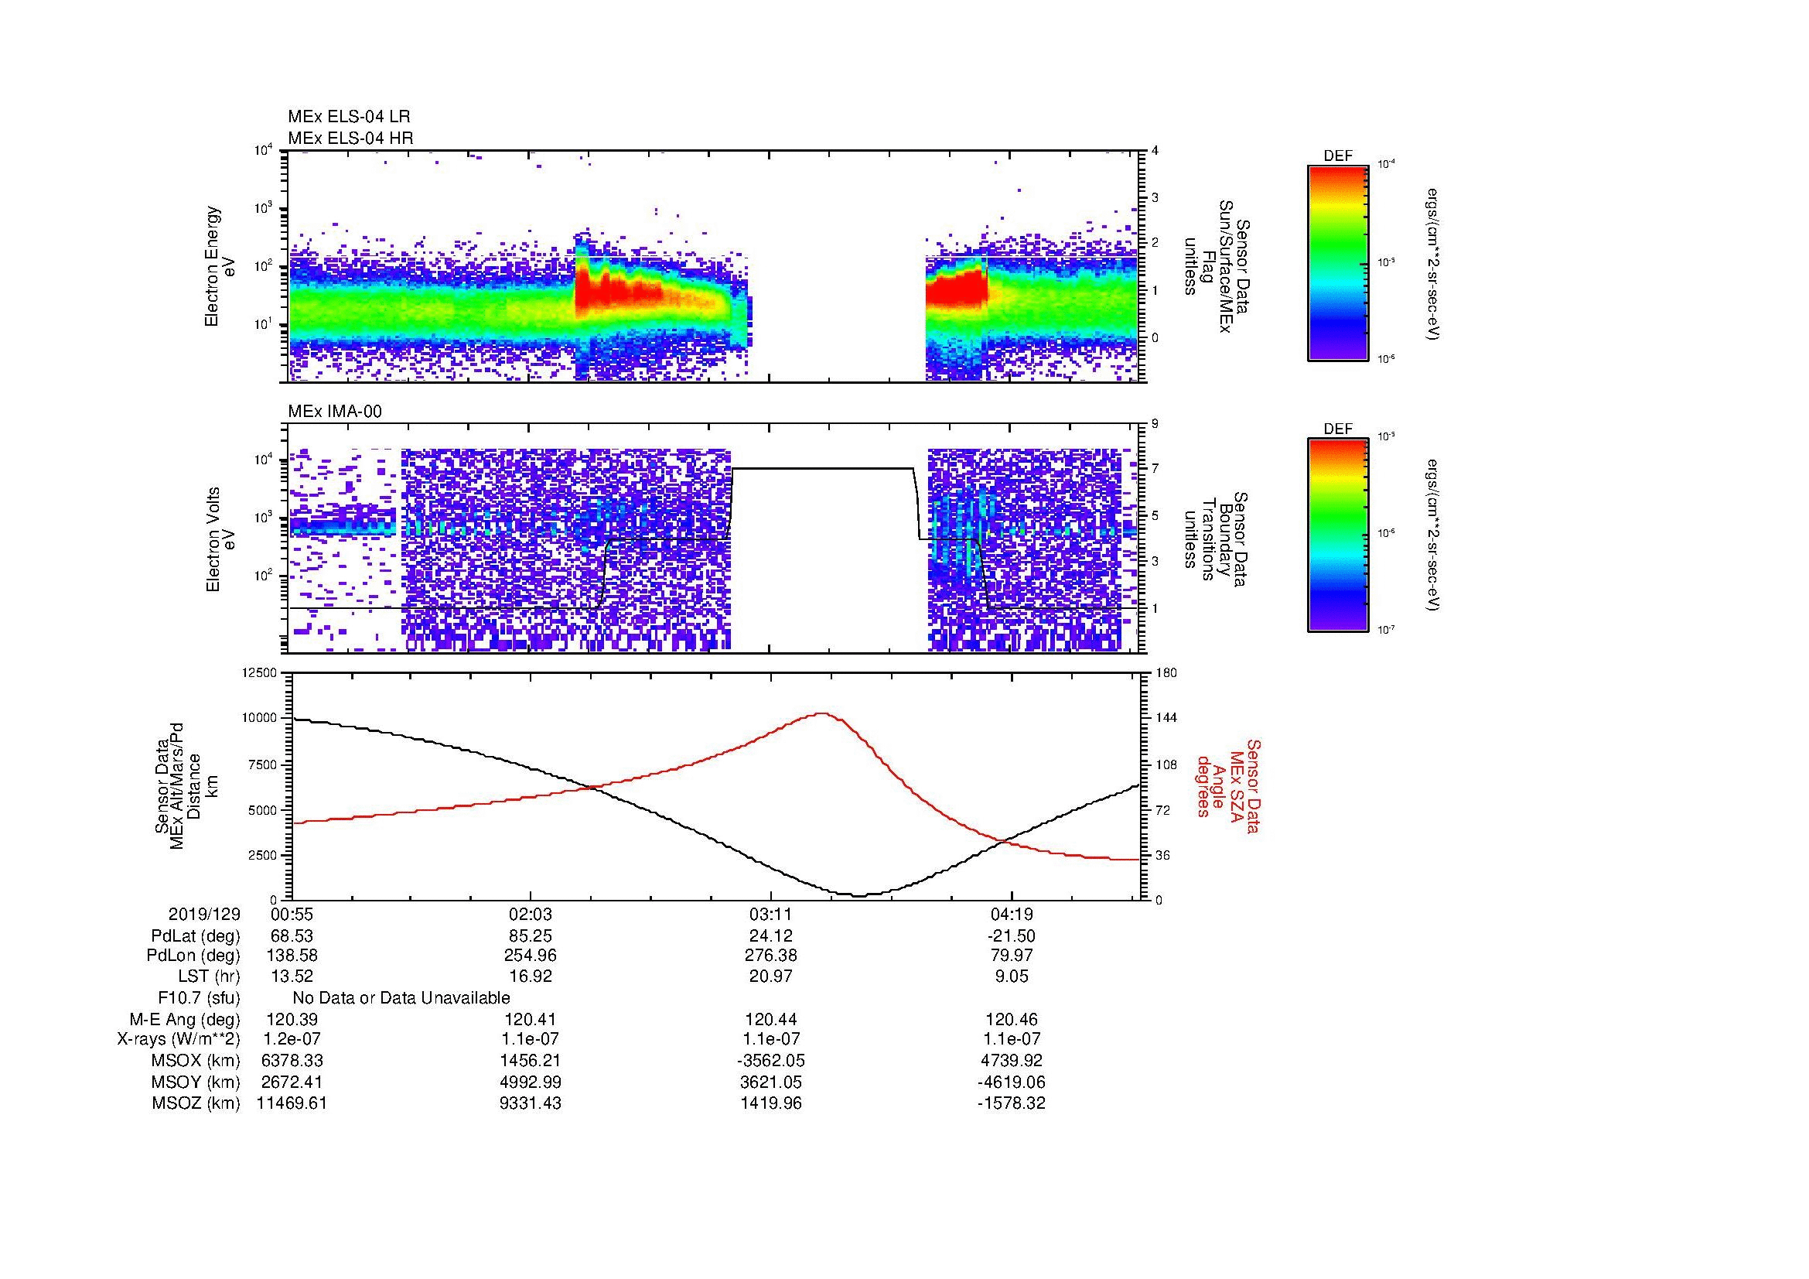Click the LST value "13.52"
This screenshot has width=1809, height=1279.
point(292,976)
